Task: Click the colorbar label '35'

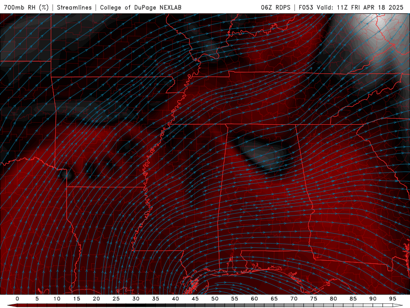Action: (x=156, y=299)
